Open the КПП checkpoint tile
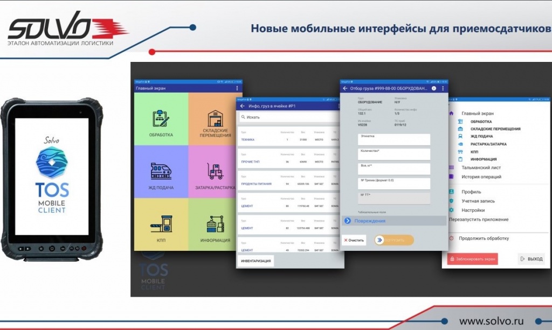This screenshot has width=552, height=330. click(161, 224)
